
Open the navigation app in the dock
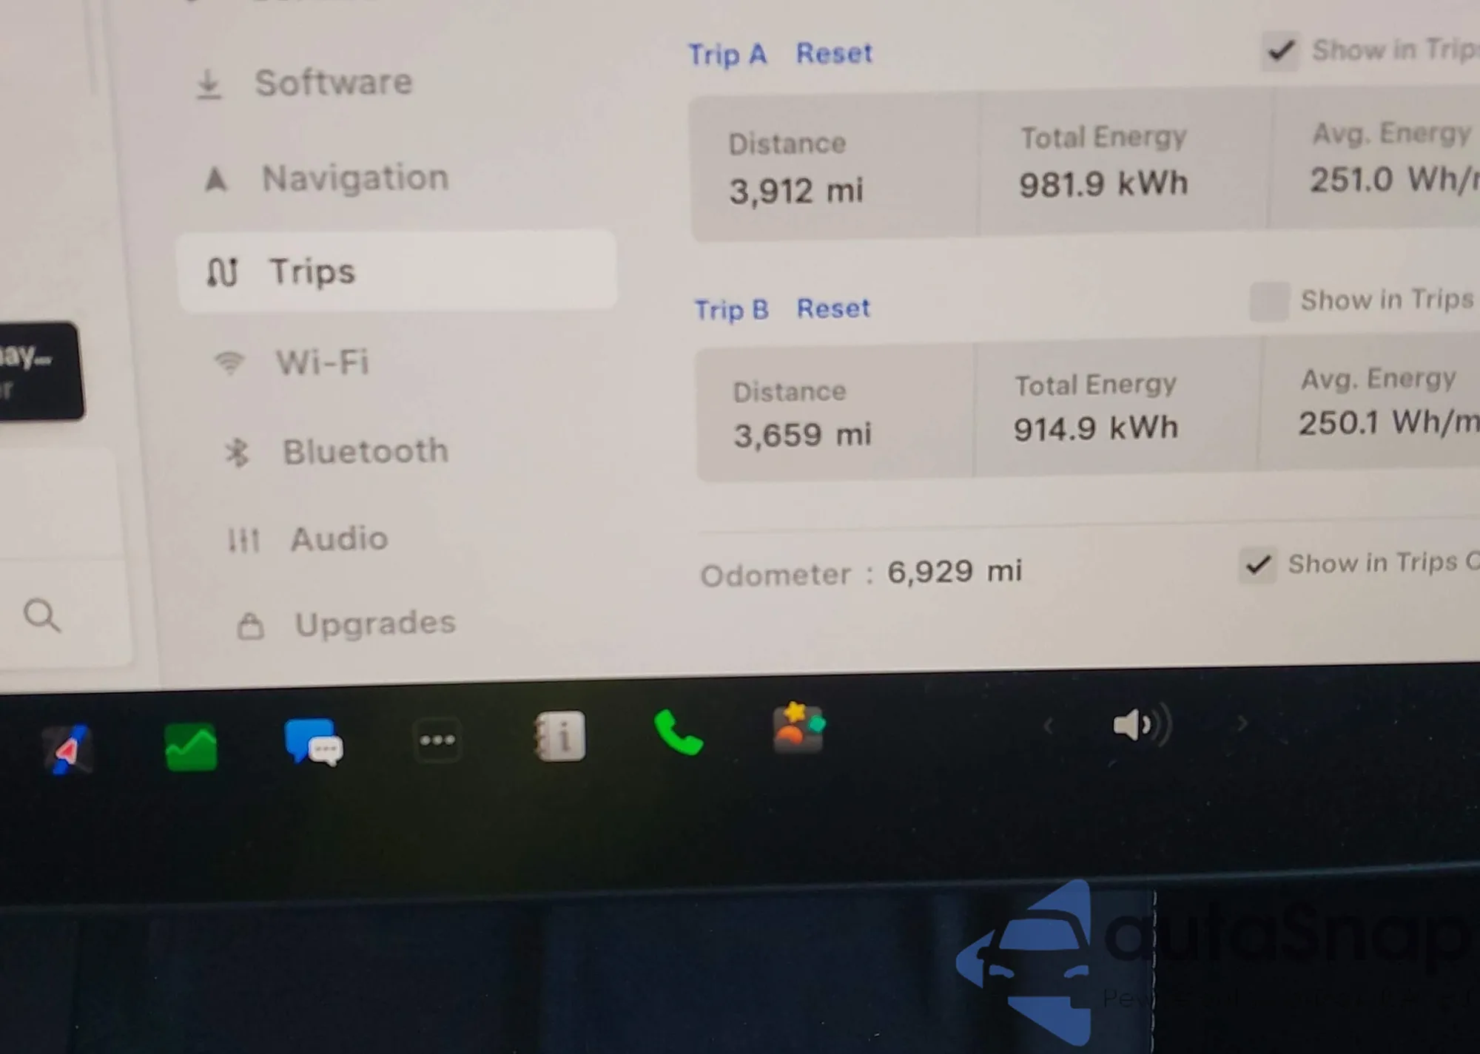tap(67, 750)
